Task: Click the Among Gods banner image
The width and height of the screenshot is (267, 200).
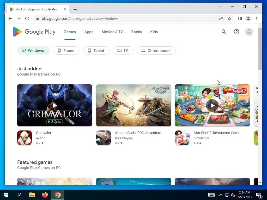Action: [133, 105]
